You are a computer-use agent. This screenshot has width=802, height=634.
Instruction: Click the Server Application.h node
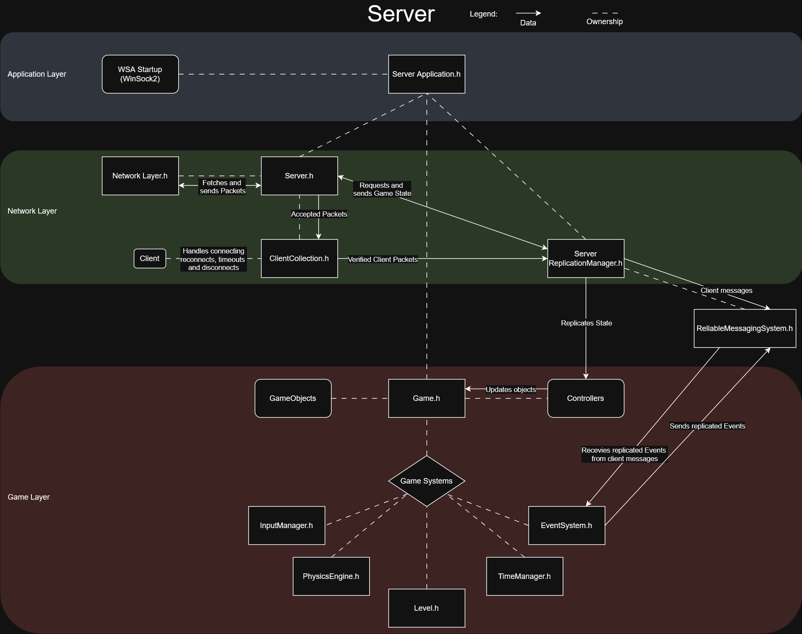pos(426,74)
